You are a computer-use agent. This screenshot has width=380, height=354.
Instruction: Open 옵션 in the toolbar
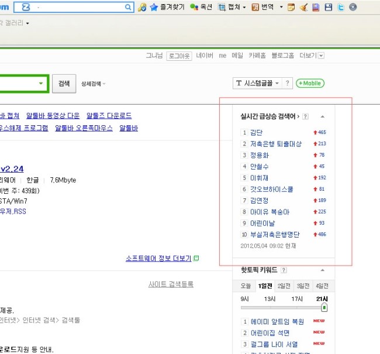pyautogui.click(x=201, y=8)
